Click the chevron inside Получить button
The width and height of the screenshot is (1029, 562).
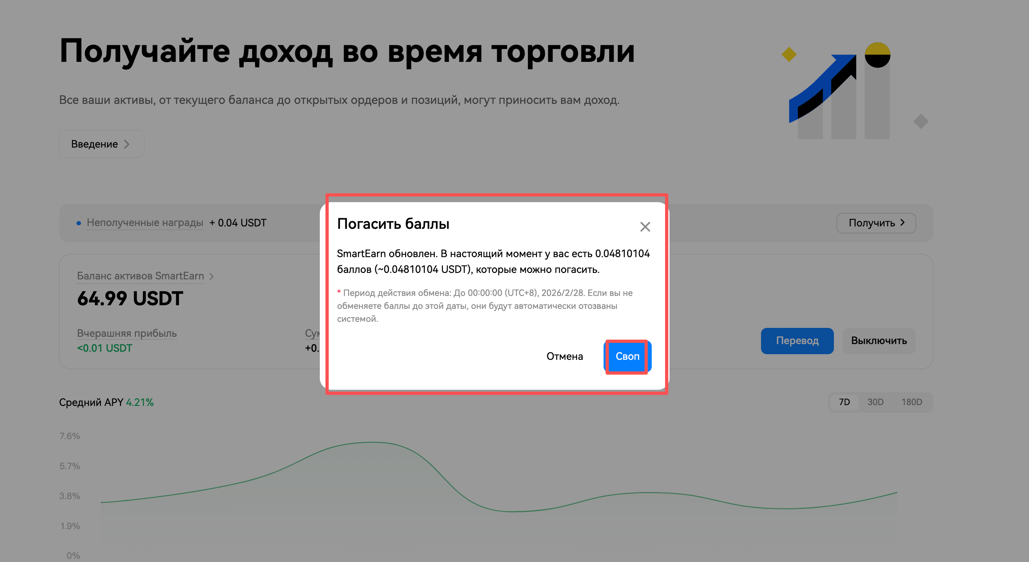click(x=902, y=223)
